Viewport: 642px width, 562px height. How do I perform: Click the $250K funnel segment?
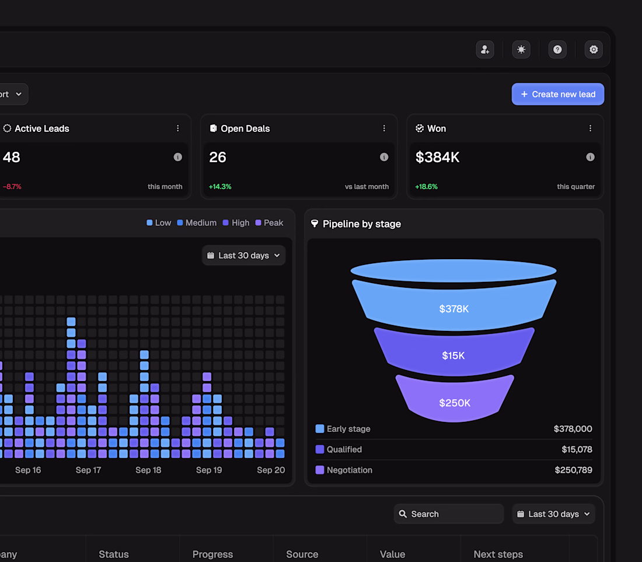455,401
